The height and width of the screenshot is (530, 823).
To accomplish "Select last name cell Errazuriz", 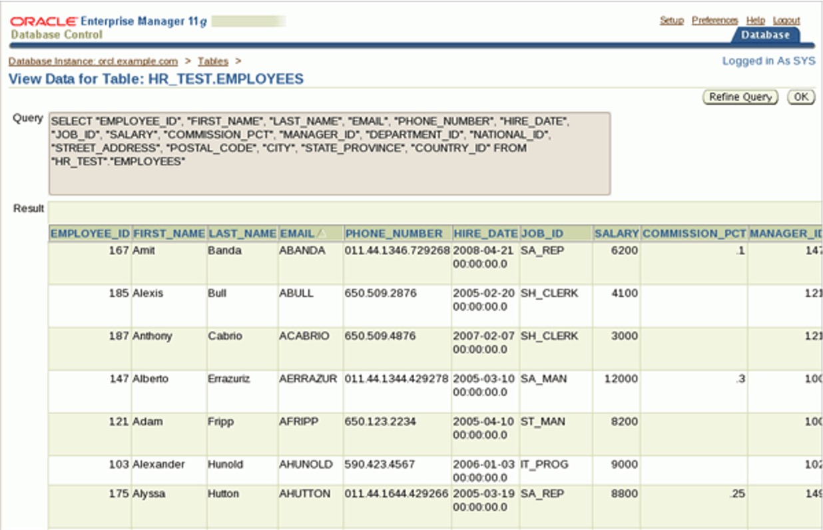I will (x=230, y=379).
